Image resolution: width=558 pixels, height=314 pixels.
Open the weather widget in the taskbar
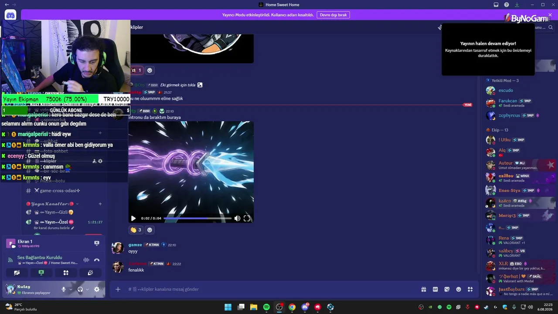(x=21, y=307)
